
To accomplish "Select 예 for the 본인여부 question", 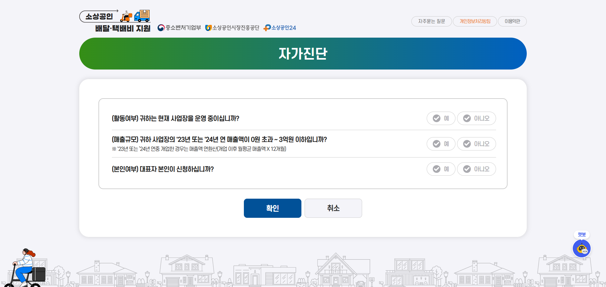I will (x=441, y=169).
